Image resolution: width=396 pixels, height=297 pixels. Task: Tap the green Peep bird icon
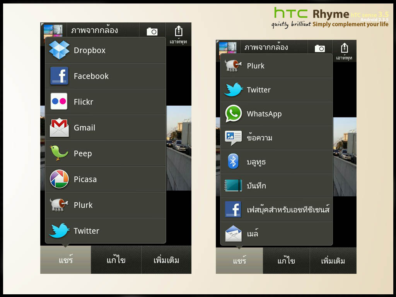[x=59, y=153]
